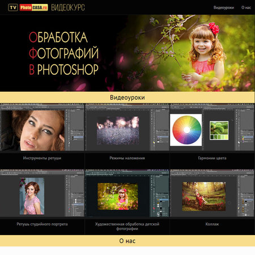Click the PhotoCASA.ru logo
Viewport: 255px width, 255px height.
[x=33, y=7]
